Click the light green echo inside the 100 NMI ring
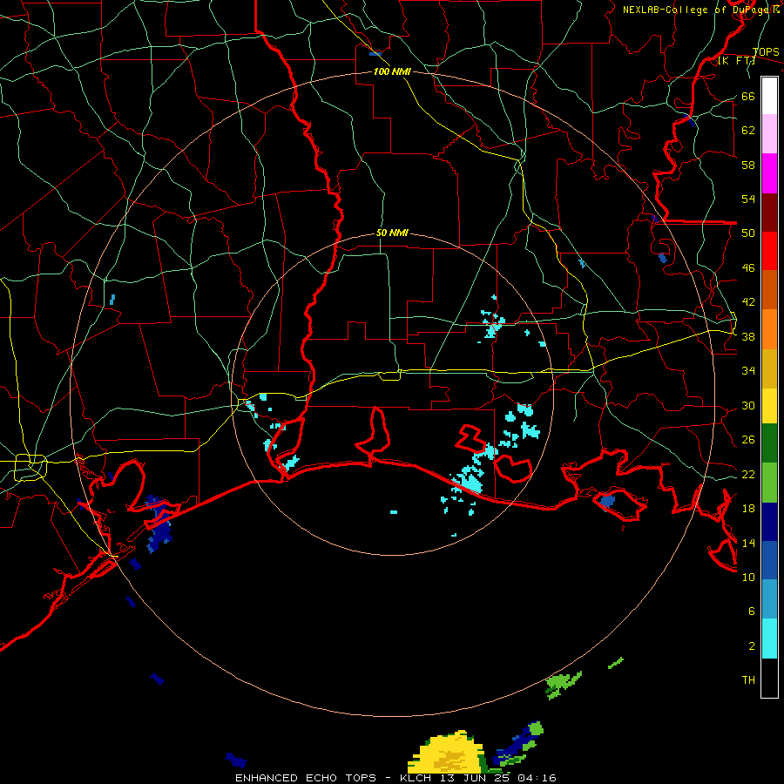 [563, 684]
